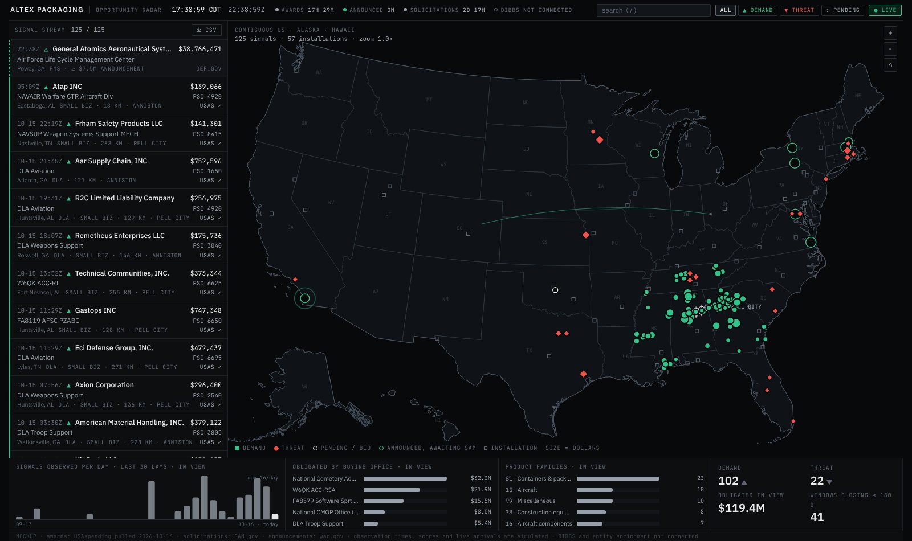Screen dimensions: 912x541
Task: Open the Aar Supply Chain, INC signal
Action: (119, 170)
